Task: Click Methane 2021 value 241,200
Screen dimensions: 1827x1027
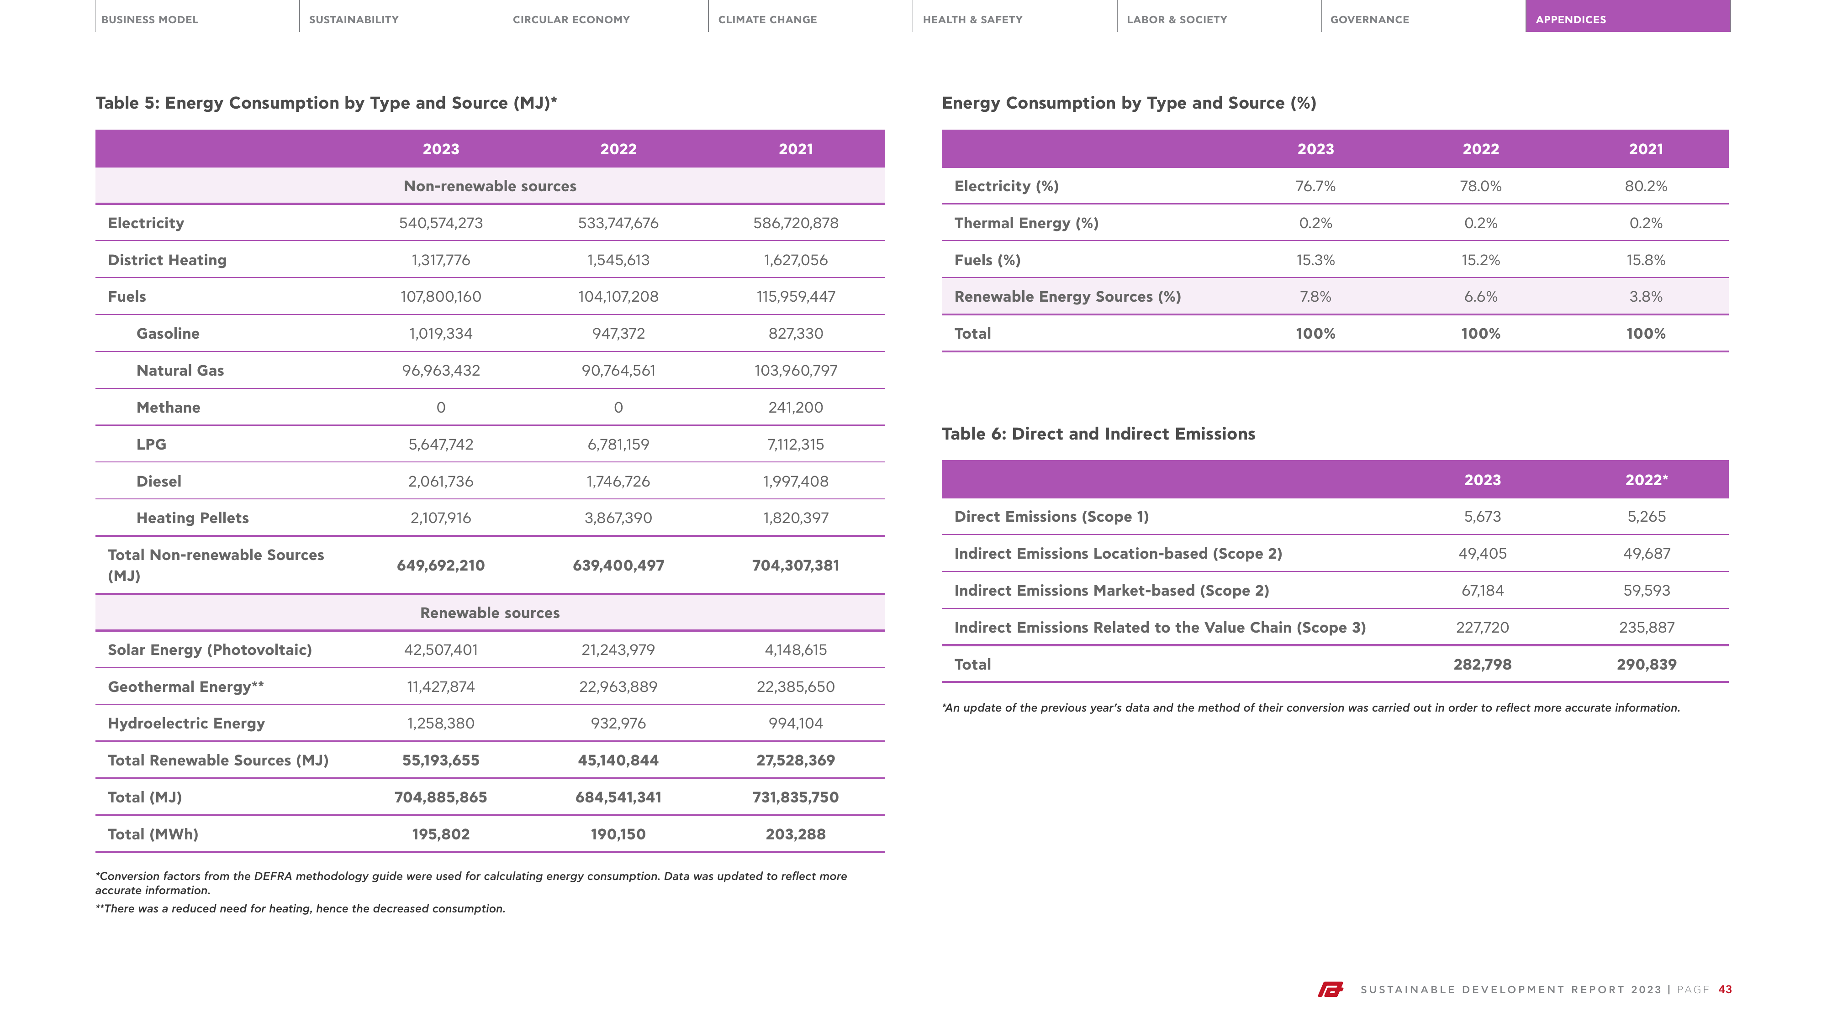Action: (796, 408)
